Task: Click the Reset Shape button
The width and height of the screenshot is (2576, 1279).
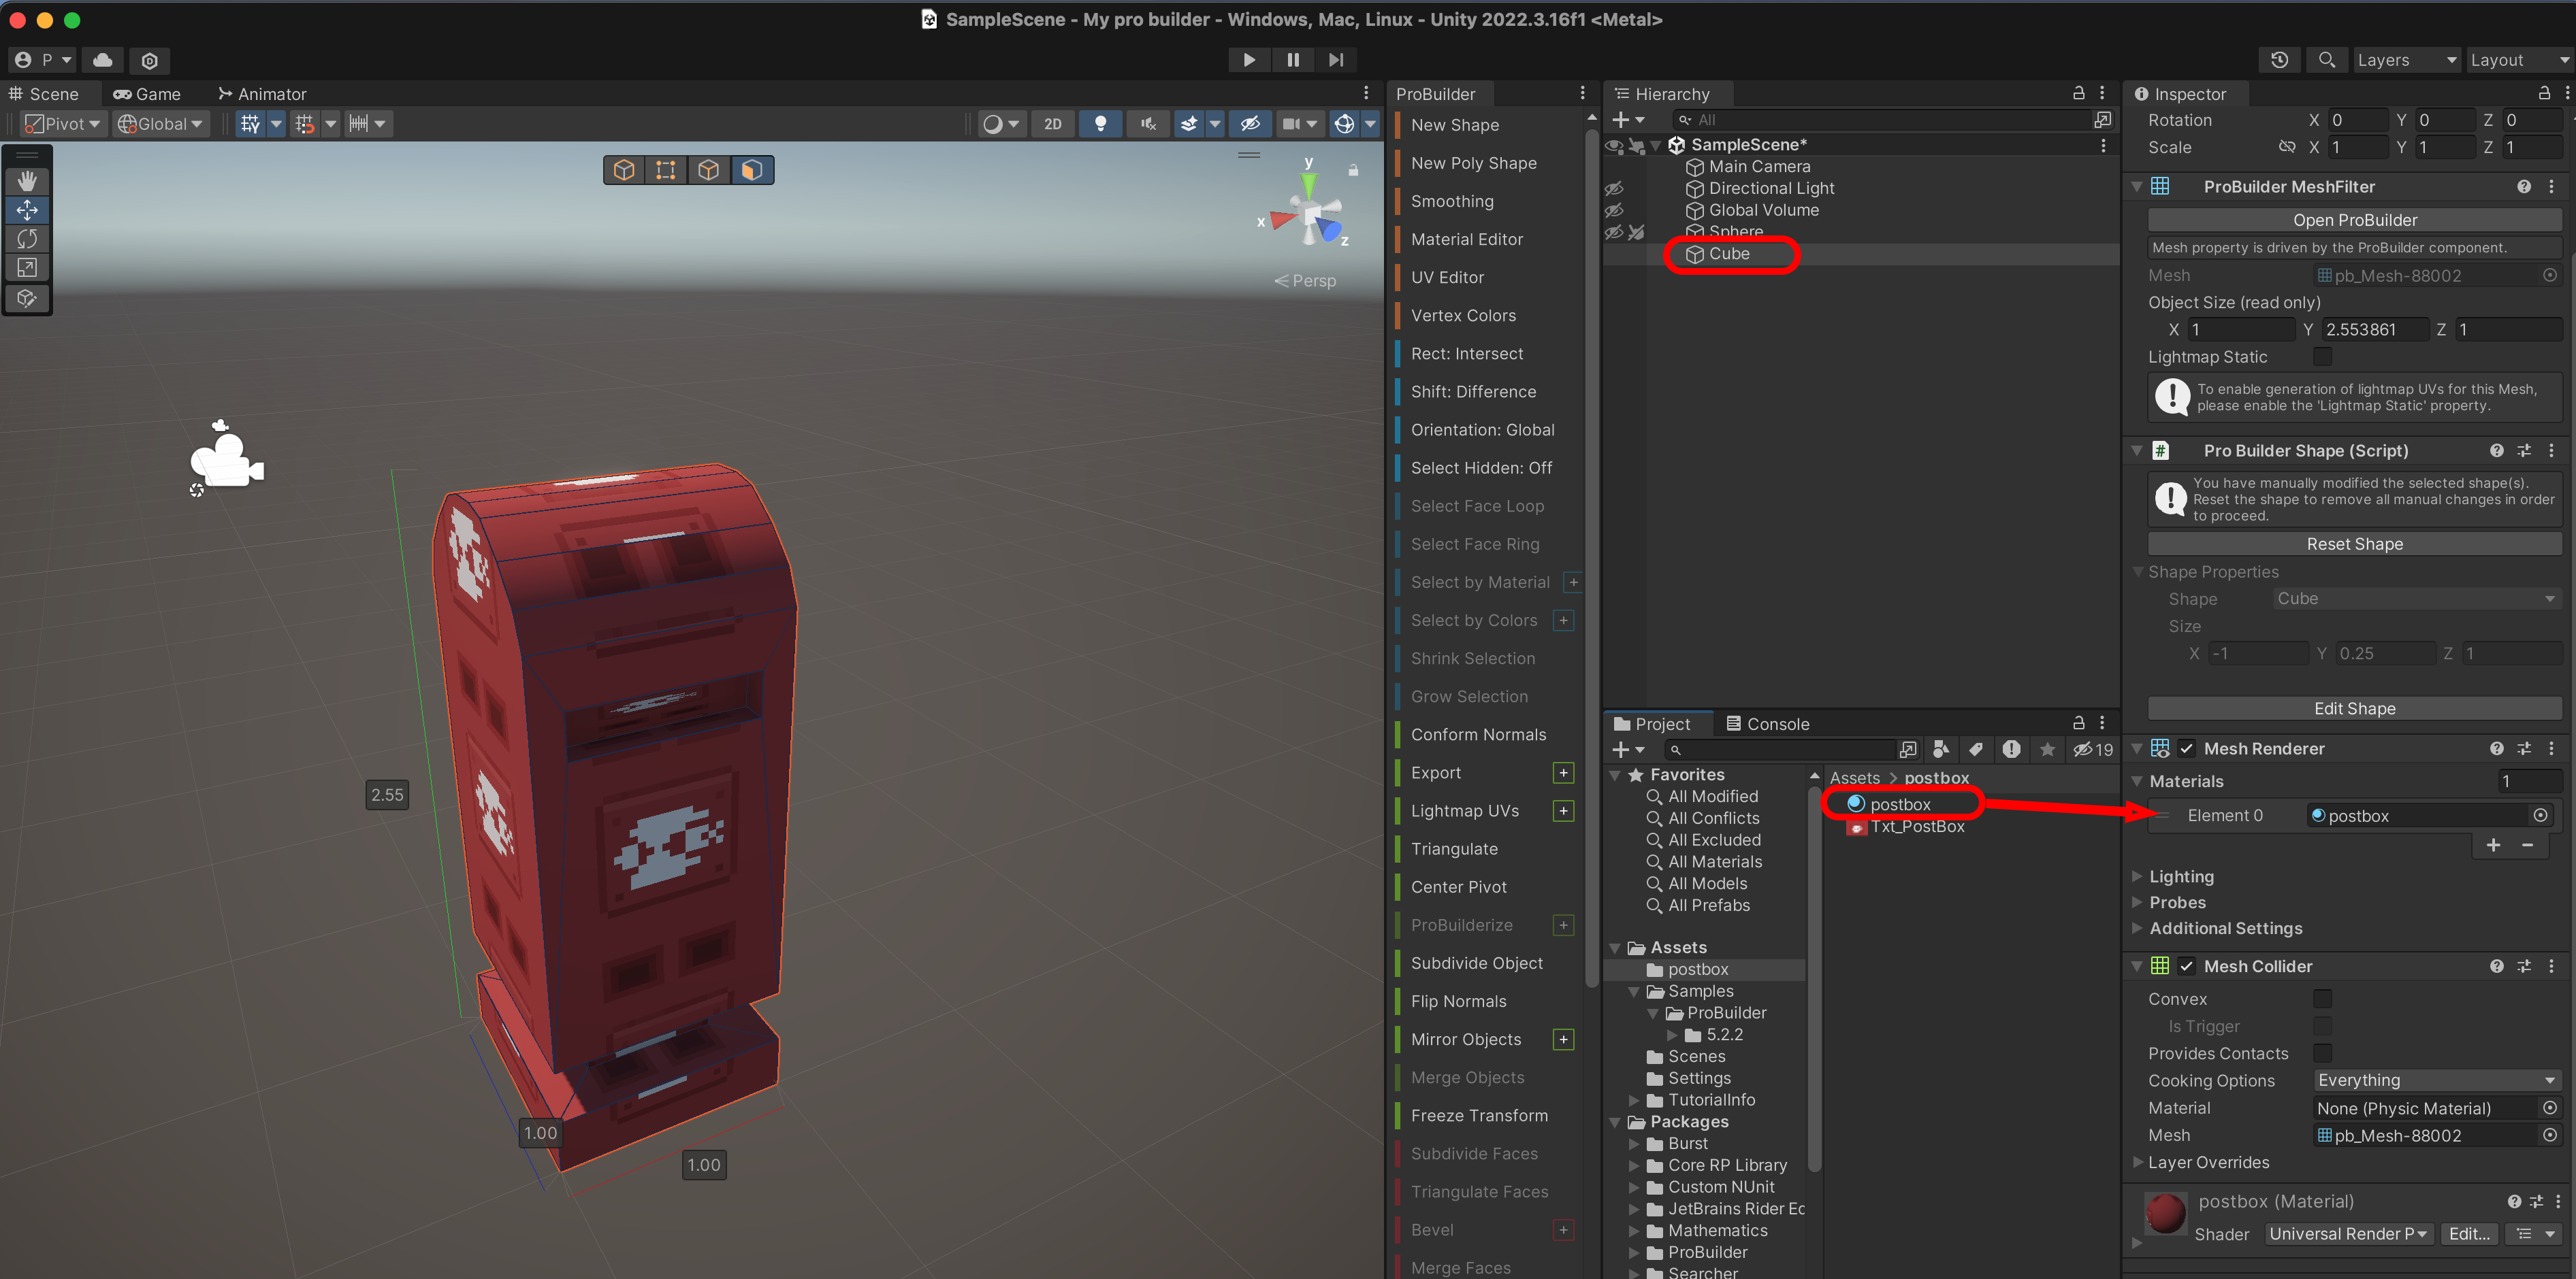Action: click(2354, 544)
